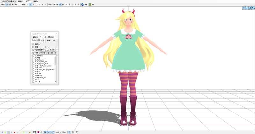
Task: Check the material 2 パンツ pants checkbox
Action: tap(33, 60)
